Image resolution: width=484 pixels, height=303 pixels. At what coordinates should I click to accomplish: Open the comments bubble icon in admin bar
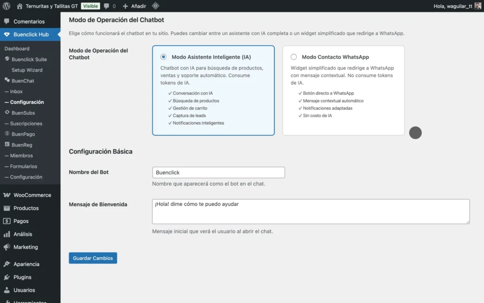click(106, 6)
